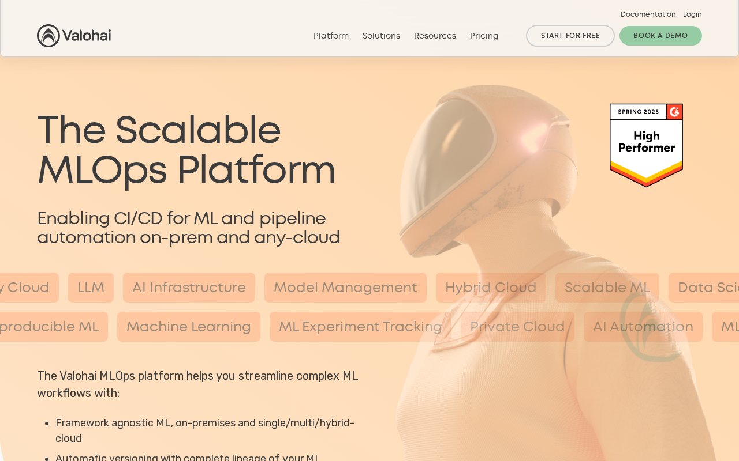
Task: Select the Model Management tag
Action: (x=345, y=288)
